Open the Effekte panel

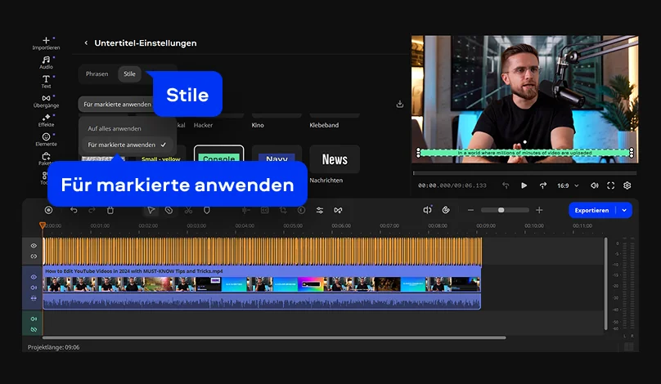coord(46,120)
